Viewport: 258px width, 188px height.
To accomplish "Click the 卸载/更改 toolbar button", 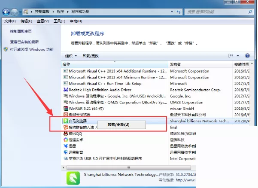I will point(91,56).
